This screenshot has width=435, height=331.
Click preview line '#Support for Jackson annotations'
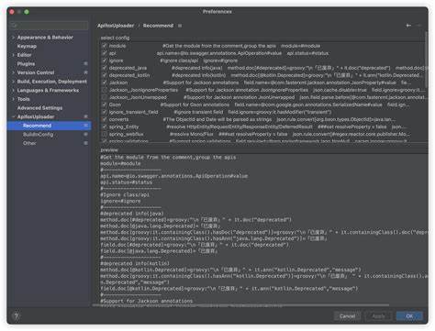pyautogui.click(x=147, y=301)
